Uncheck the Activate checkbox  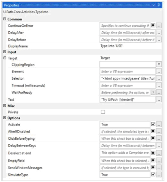pos(153,124)
